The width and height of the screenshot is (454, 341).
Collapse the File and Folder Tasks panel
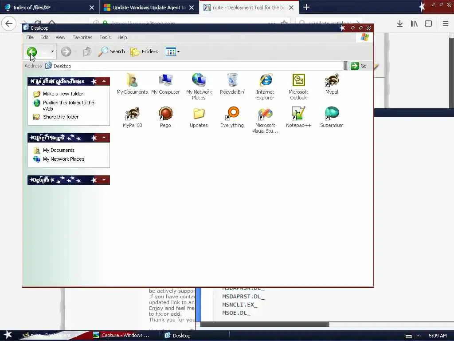tap(104, 81)
